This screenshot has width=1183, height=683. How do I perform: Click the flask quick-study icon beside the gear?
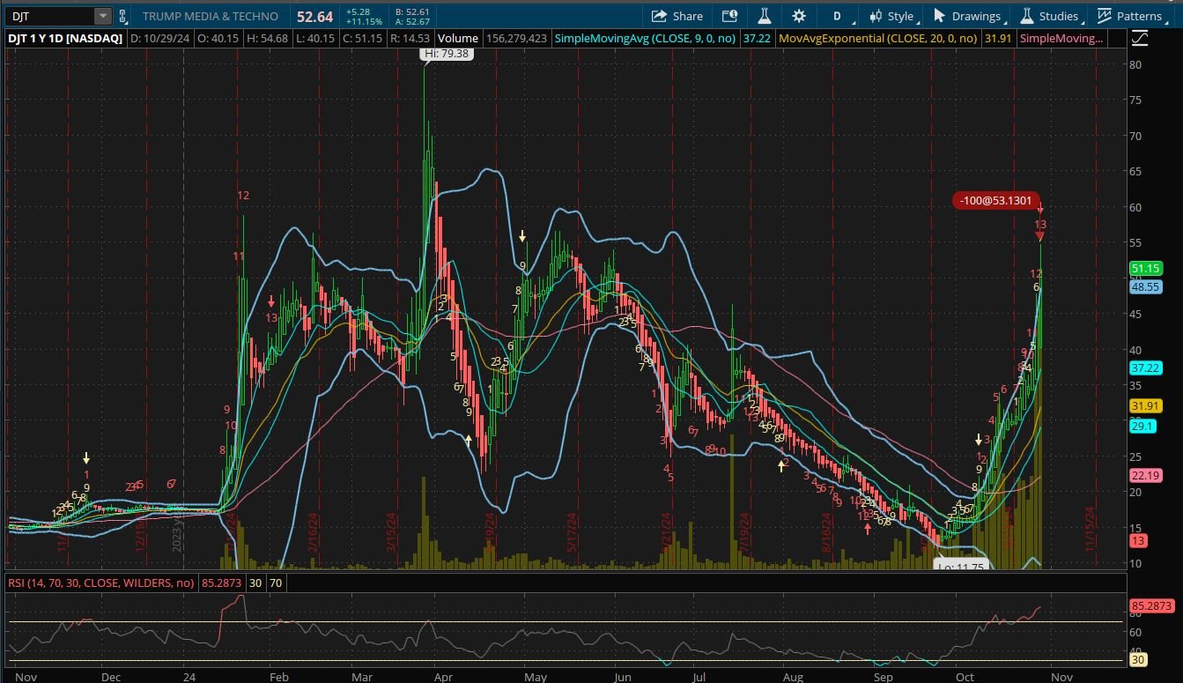coord(764,16)
